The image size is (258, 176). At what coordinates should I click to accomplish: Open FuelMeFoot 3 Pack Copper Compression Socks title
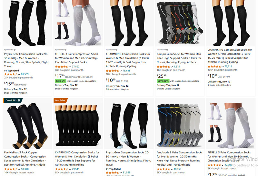pyautogui.click(x=25, y=159)
